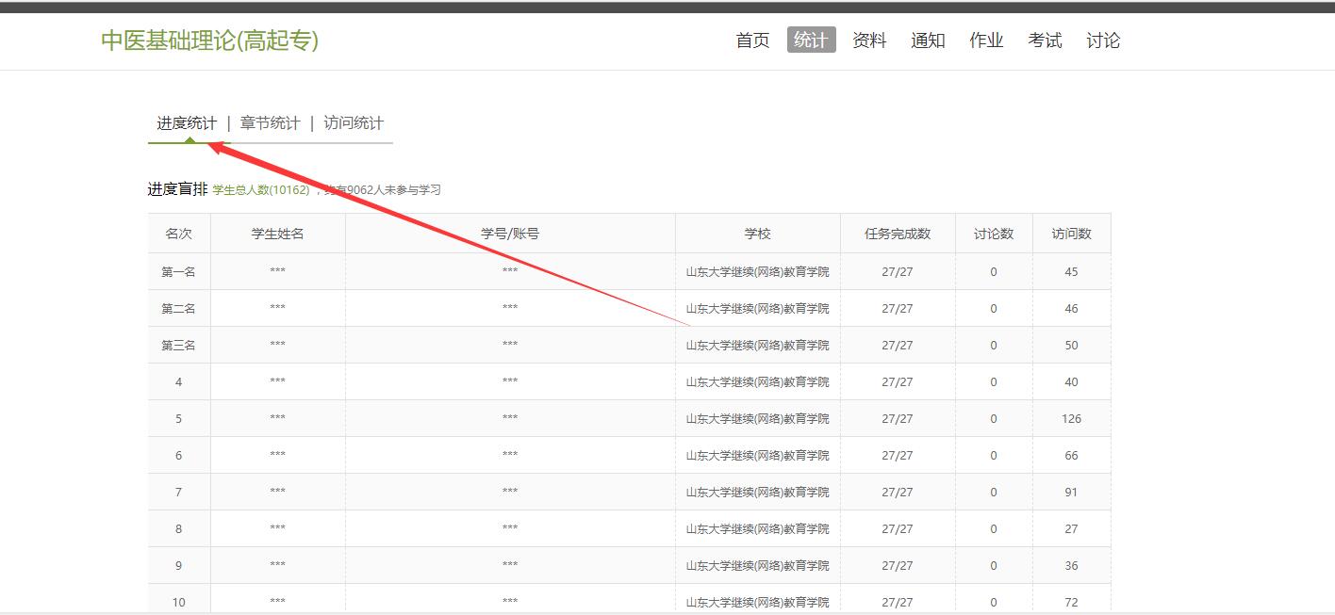Go to the 资料 section
The image size is (1335, 615).
pyautogui.click(x=869, y=40)
